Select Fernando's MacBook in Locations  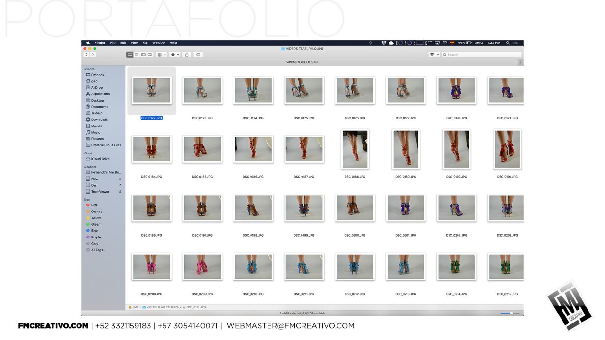[104, 172]
